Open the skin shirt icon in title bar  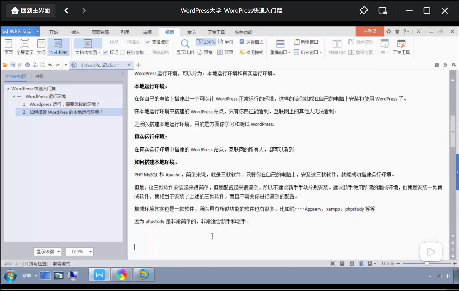click(x=397, y=31)
